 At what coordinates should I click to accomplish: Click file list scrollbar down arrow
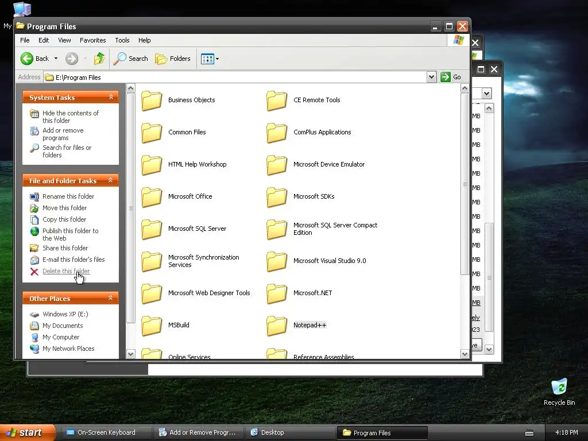(465, 354)
